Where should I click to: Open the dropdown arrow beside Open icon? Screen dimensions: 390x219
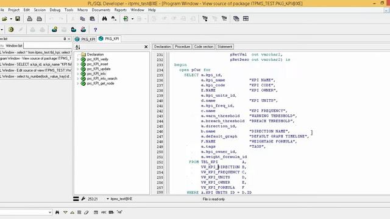(11, 19)
